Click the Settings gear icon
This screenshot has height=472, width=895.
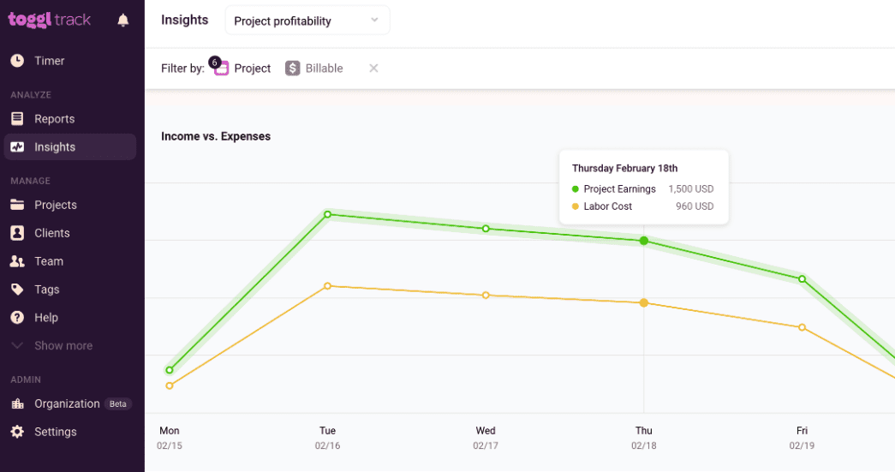click(17, 432)
